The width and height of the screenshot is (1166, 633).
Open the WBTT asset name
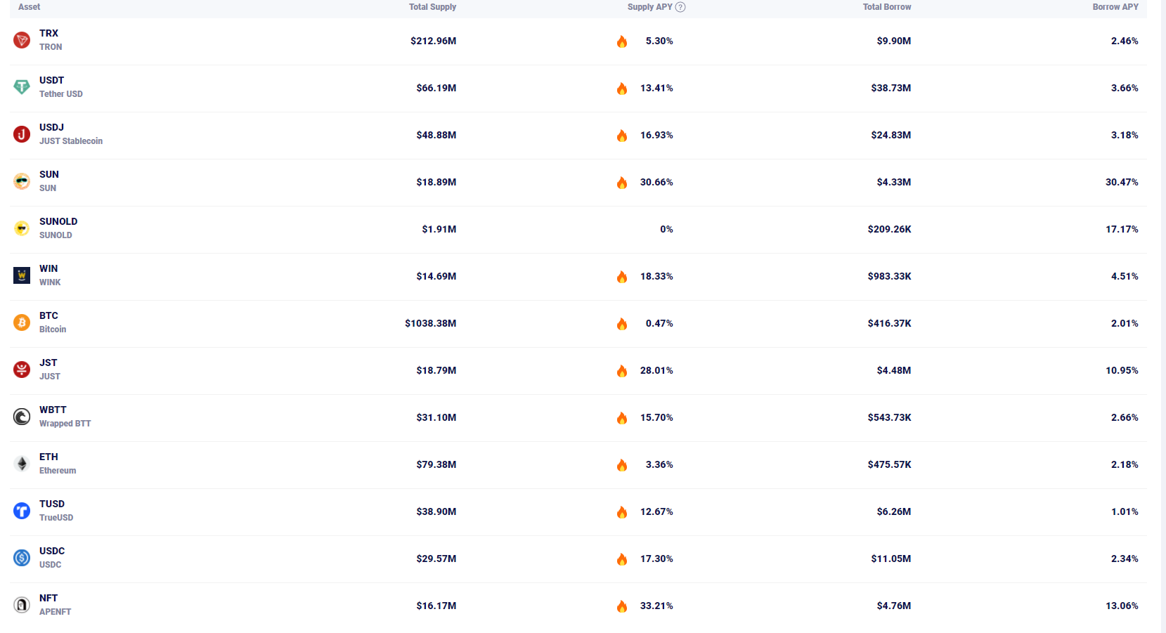pos(53,410)
